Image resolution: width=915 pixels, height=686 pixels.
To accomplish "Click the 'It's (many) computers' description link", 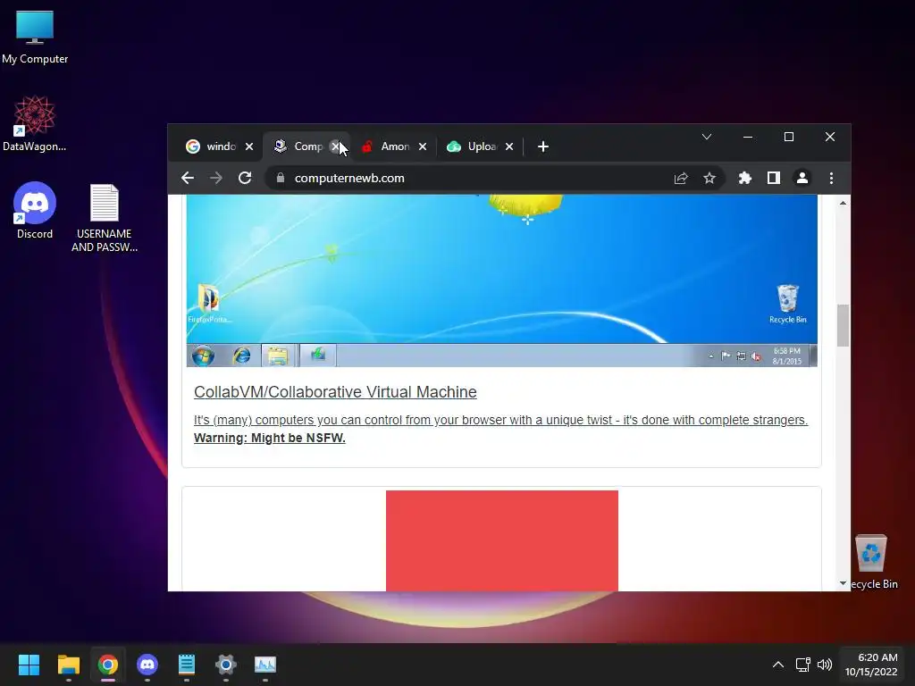I will coord(500,420).
